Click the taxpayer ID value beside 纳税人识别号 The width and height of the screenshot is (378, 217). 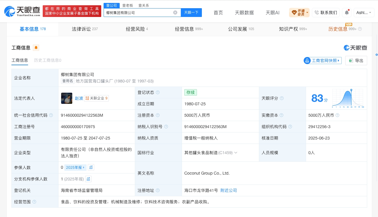pos(205,127)
